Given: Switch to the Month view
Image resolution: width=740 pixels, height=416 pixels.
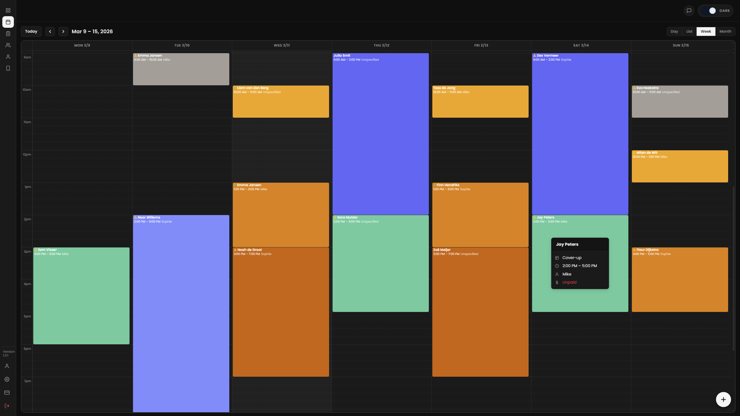Looking at the screenshot, I should (x=725, y=31).
